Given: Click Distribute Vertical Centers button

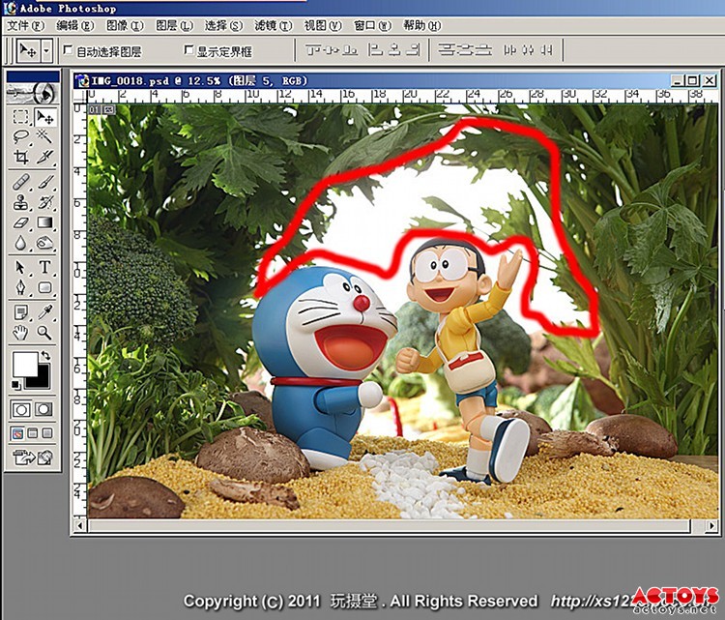Looking at the screenshot, I should tap(465, 49).
